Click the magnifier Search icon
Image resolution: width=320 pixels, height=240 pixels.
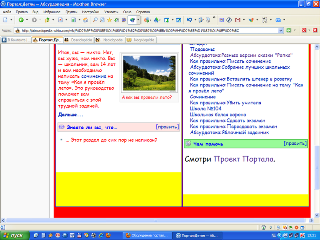[x=96, y=20]
